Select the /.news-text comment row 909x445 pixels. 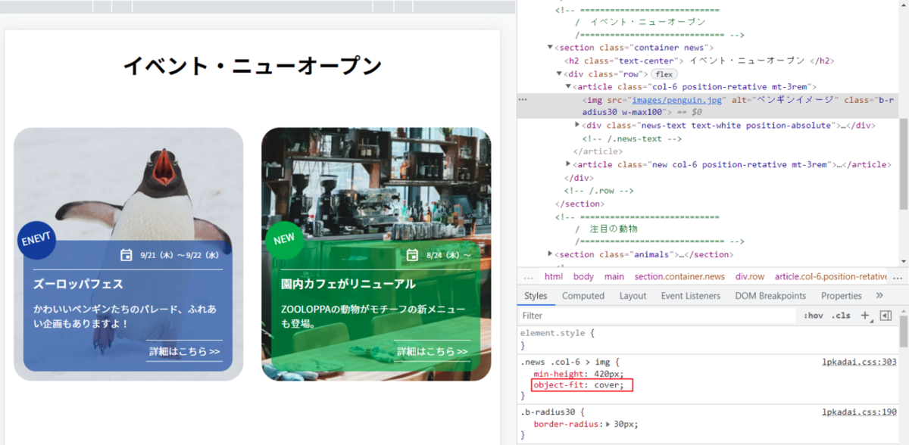[633, 138]
